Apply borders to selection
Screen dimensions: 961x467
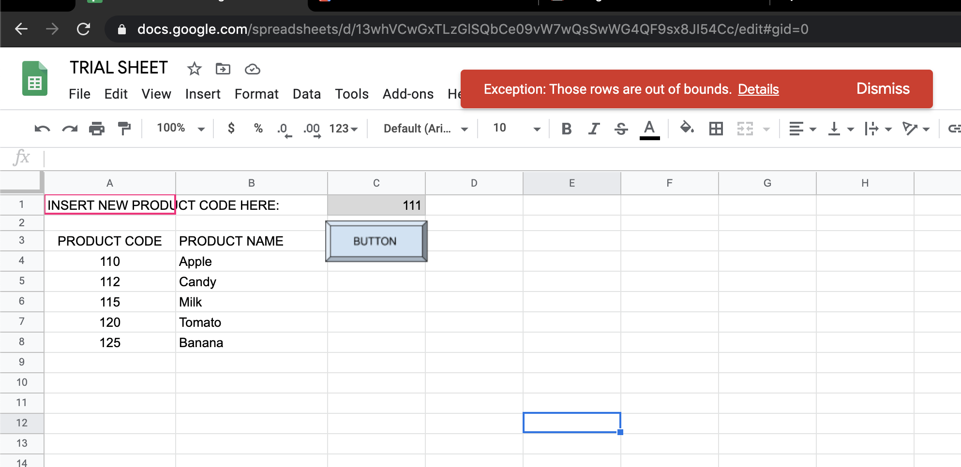click(716, 128)
